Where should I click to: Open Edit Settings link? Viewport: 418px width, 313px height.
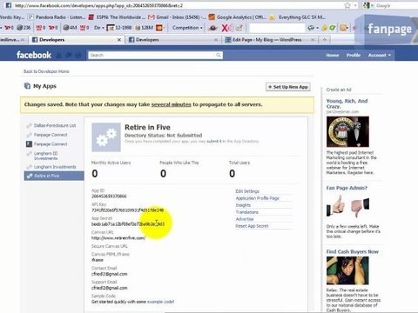(247, 191)
